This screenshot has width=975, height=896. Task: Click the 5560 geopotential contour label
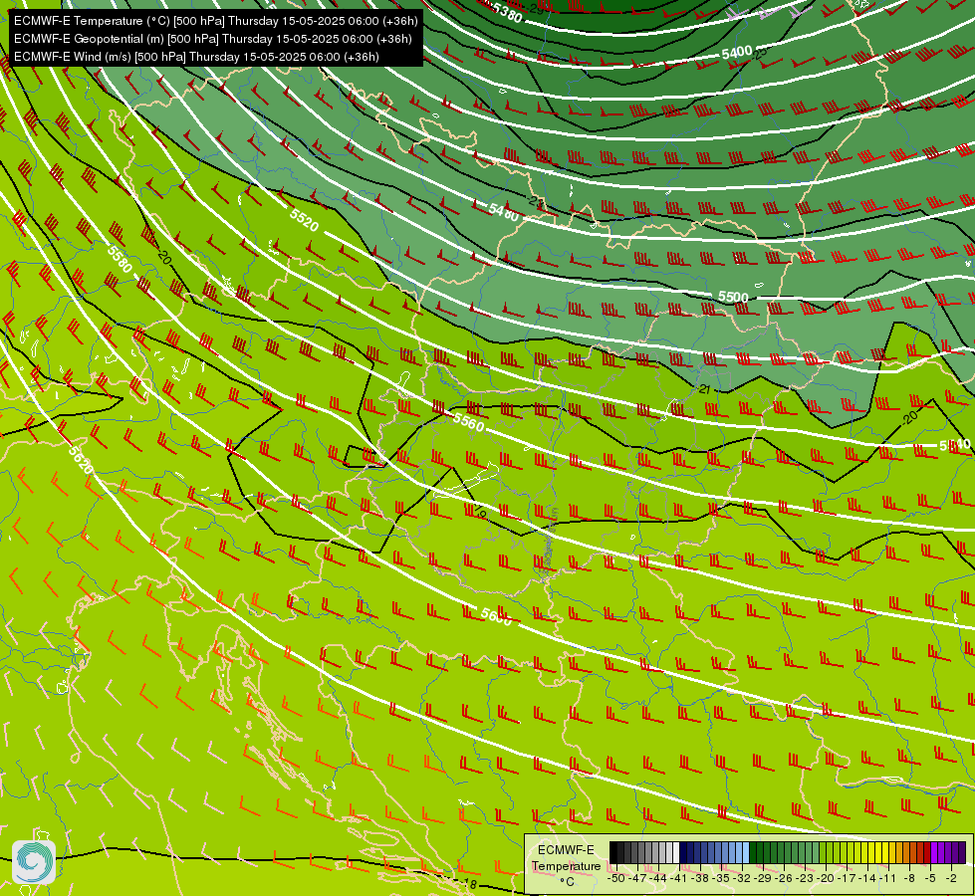click(x=468, y=422)
